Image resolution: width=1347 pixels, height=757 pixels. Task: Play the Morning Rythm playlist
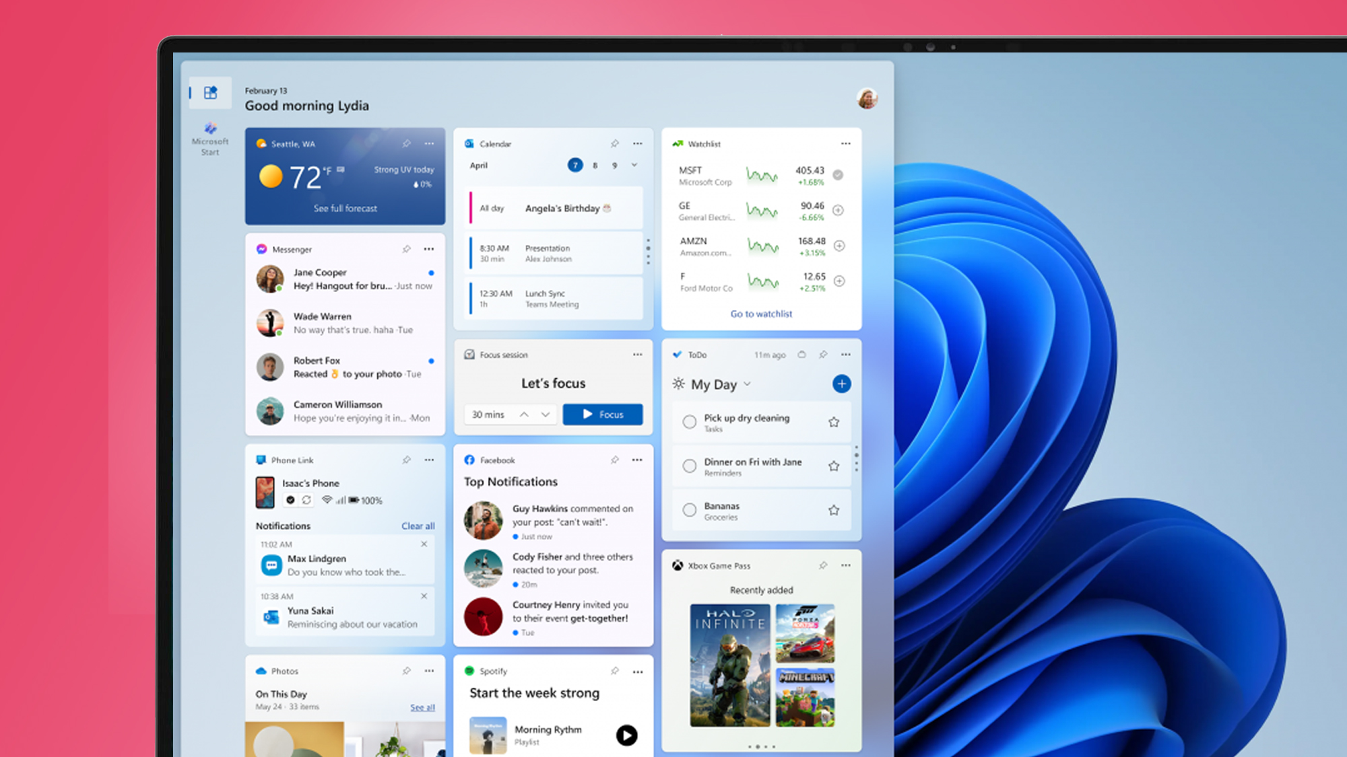(627, 735)
